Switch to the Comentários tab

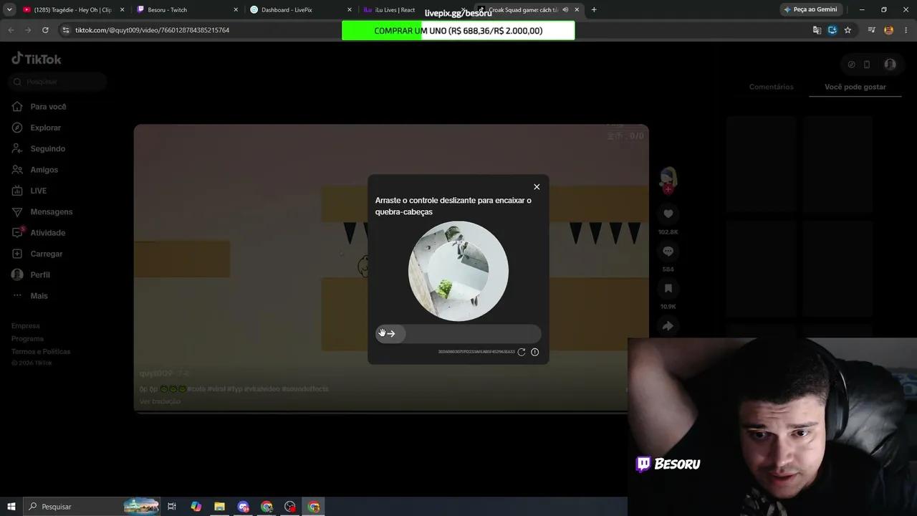click(x=772, y=87)
